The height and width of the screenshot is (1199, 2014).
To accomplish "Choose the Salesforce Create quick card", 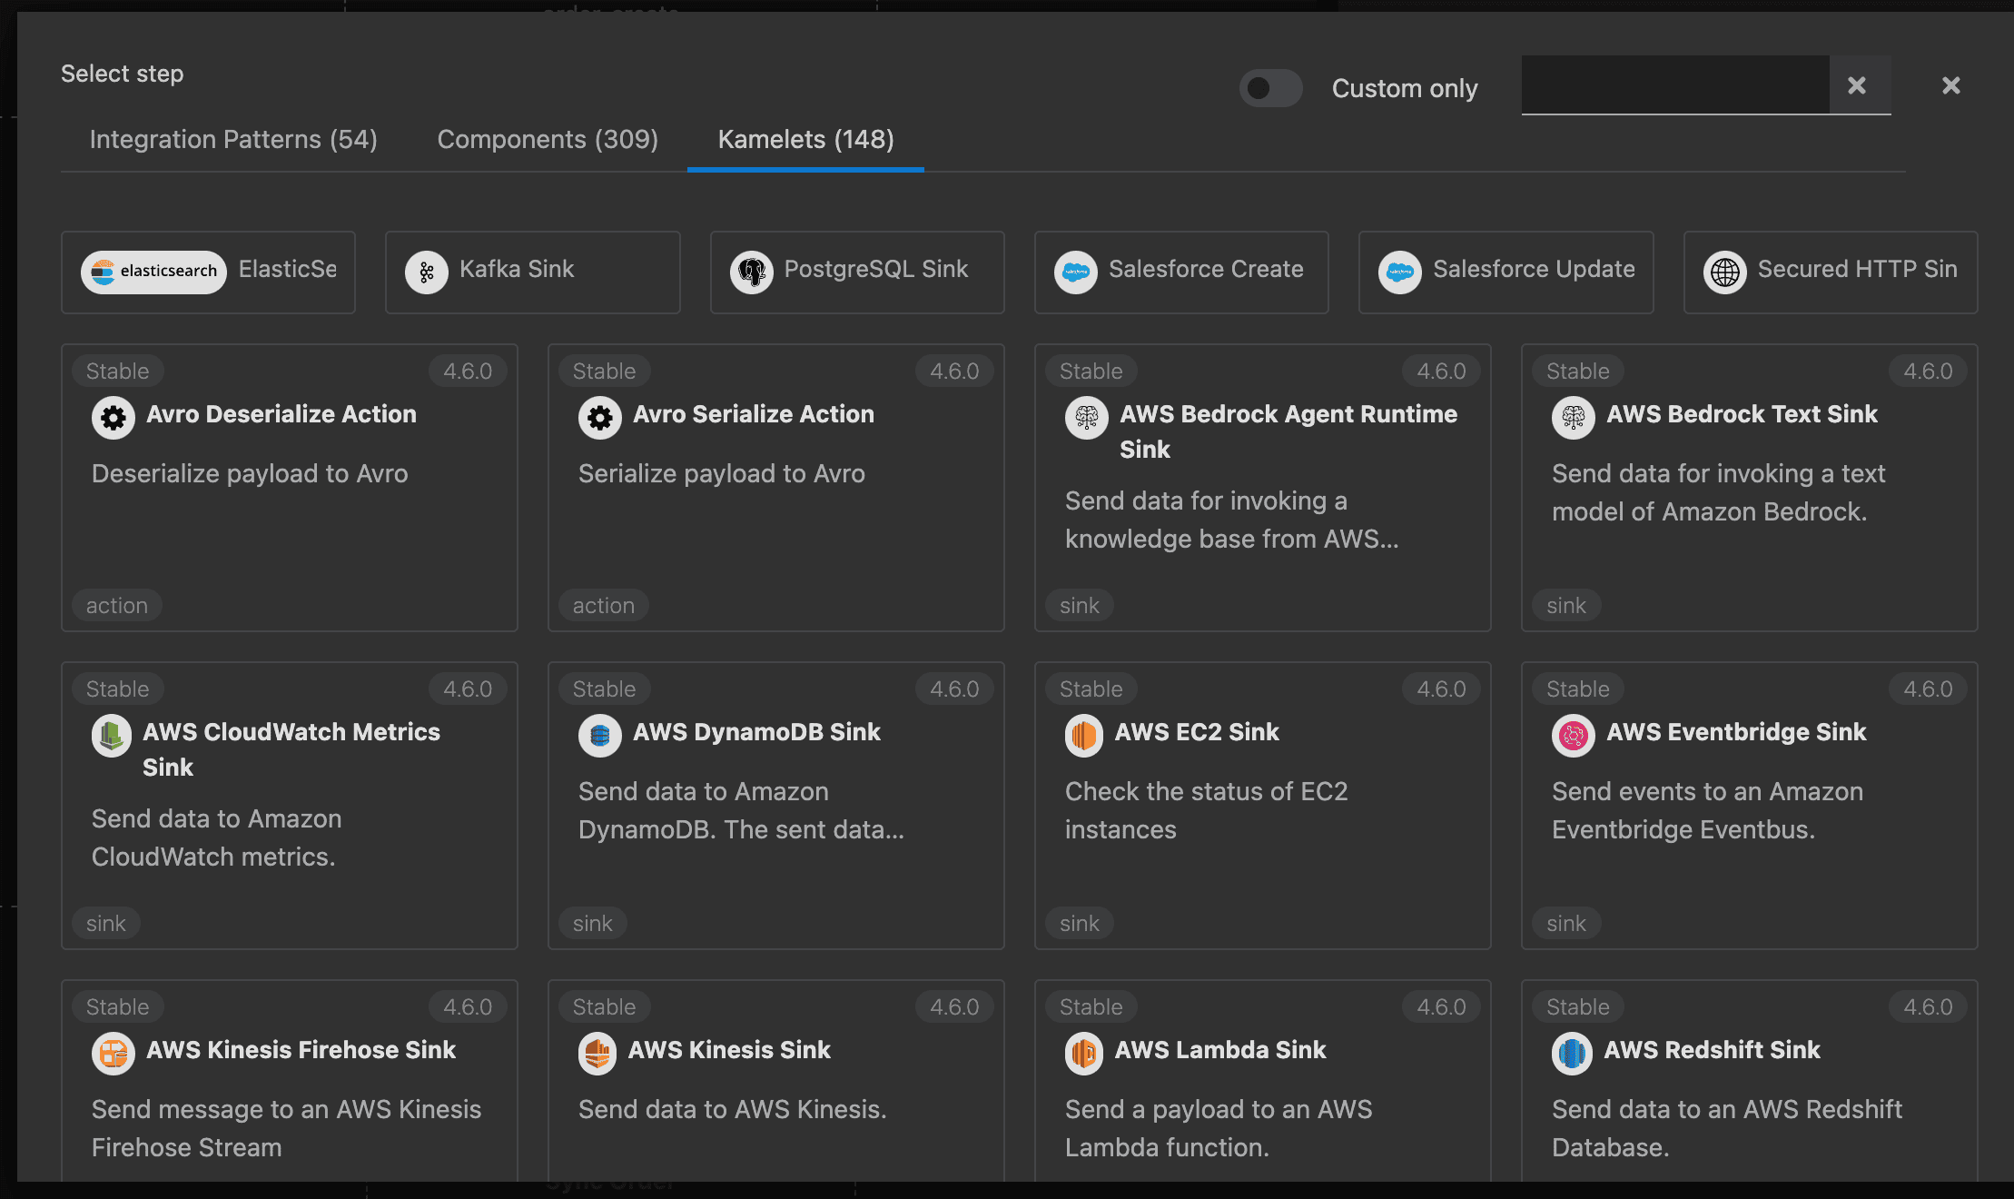I will [1181, 272].
